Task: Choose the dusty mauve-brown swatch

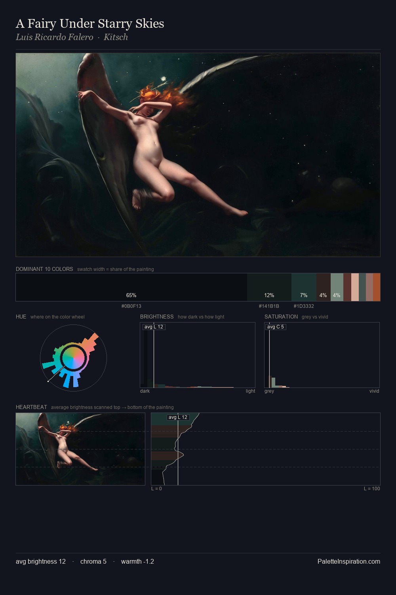Action: point(369,287)
